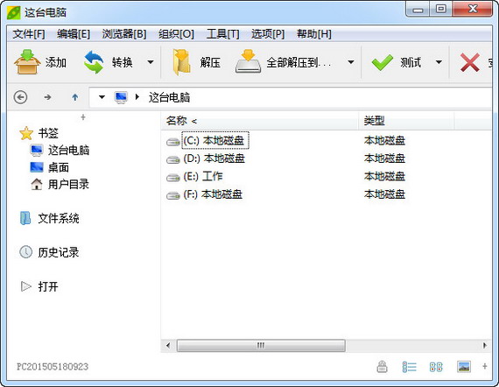Click the 书签 bookmarks heading

click(x=48, y=133)
